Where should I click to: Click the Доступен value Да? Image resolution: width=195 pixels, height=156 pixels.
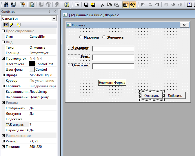43,114
